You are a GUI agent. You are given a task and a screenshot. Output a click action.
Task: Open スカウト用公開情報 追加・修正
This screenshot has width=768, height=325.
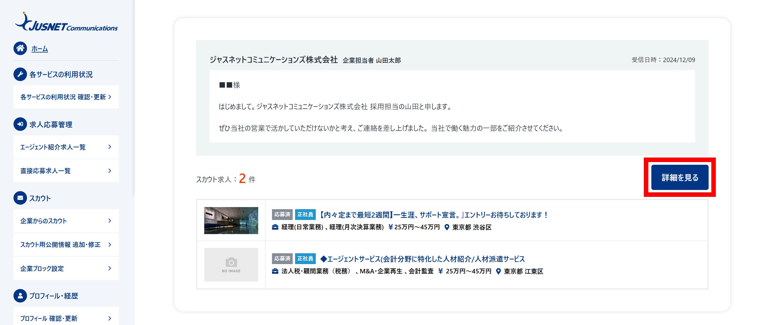(x=66, y=245)
